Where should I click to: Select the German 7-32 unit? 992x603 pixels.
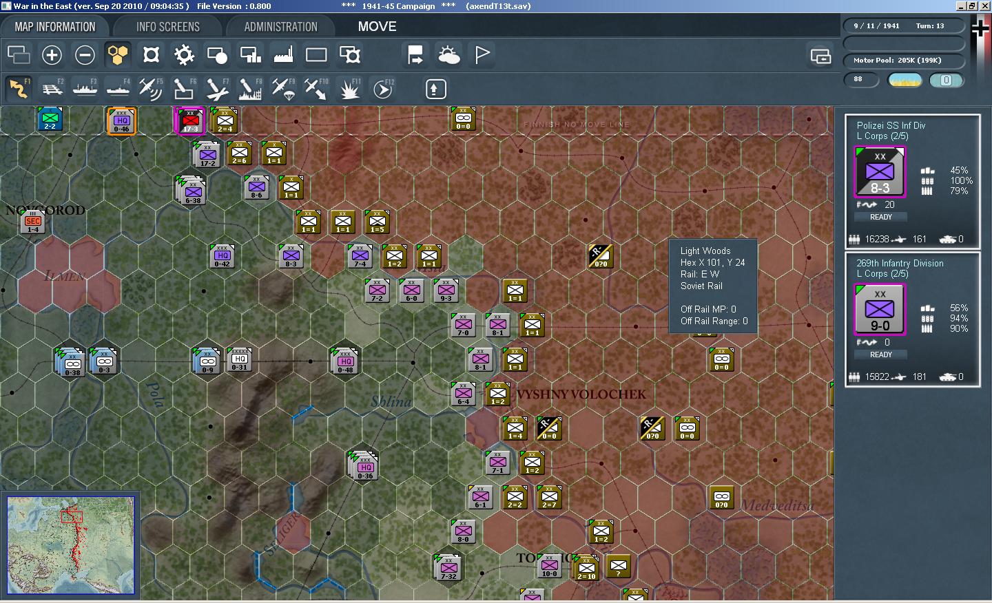click(x=448, y=567)
